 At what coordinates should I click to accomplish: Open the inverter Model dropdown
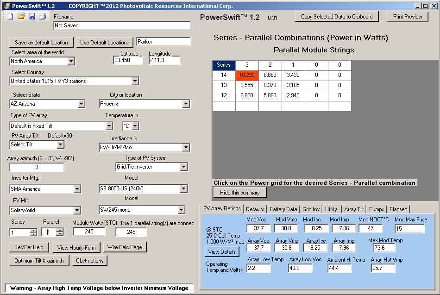pyautogui.click(x=183, y=188)
